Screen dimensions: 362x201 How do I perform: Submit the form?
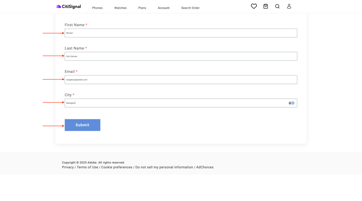tap(83, 125)
